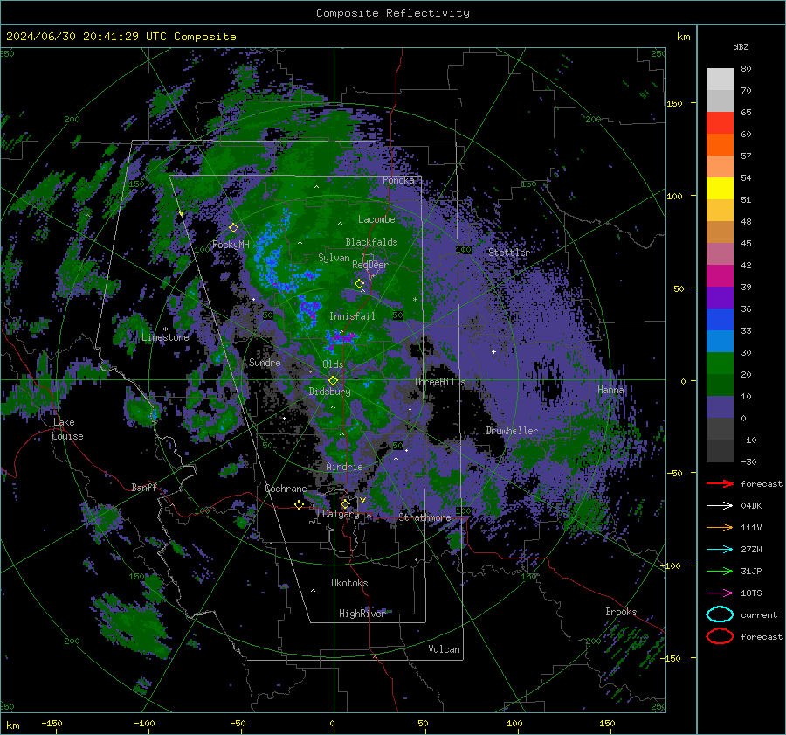Click the Airdrie city label
Image resolution: width=786 pixels, height=735 pixels.
click(344, 467)
